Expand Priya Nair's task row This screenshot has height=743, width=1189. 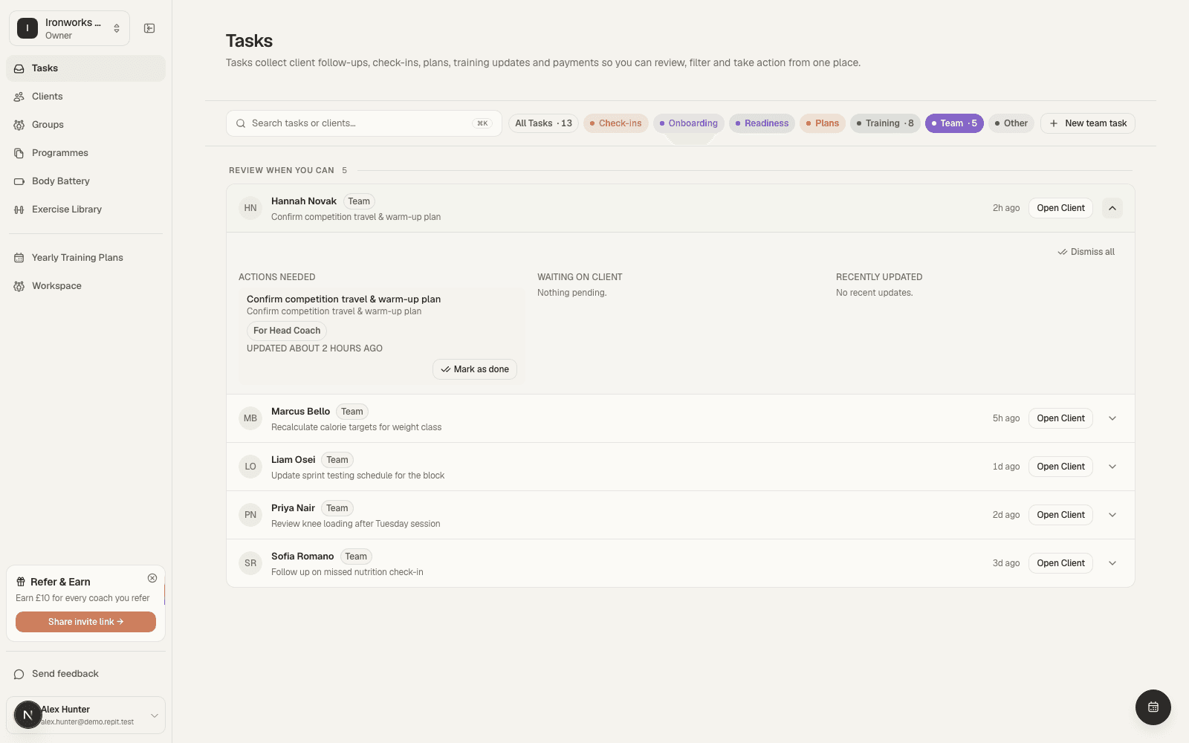click(1112, 515)
